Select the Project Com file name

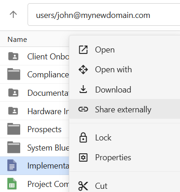click(x=48, y=184)
